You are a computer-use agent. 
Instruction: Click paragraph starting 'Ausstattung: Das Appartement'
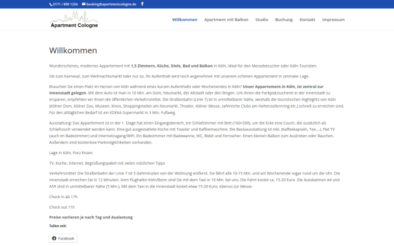[x=192, y=133]
